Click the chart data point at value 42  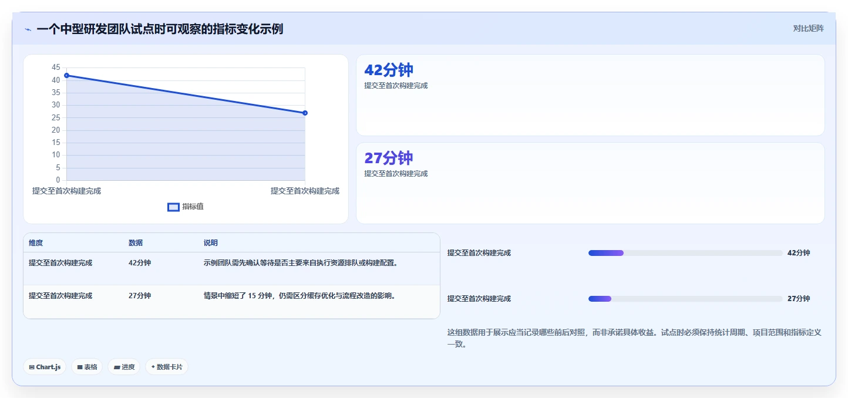(x=66, y=75)
